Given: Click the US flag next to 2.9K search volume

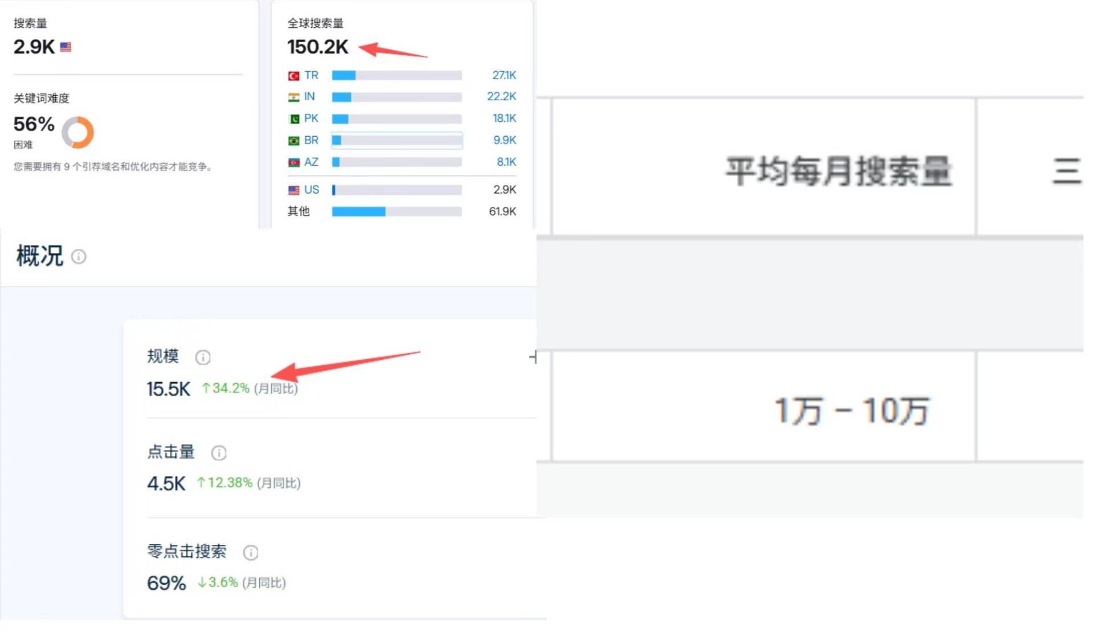Looking at the screenshot, I should pos(66,47).
